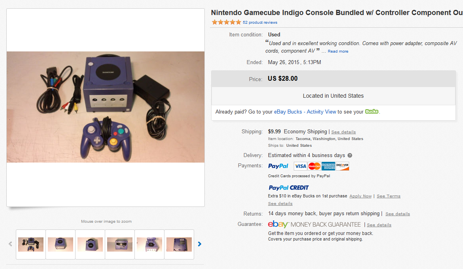The width and height of the screenshot is (463, 269).
Task: Click Apply Now for PayPal Credit
Action: pos(361,196)
